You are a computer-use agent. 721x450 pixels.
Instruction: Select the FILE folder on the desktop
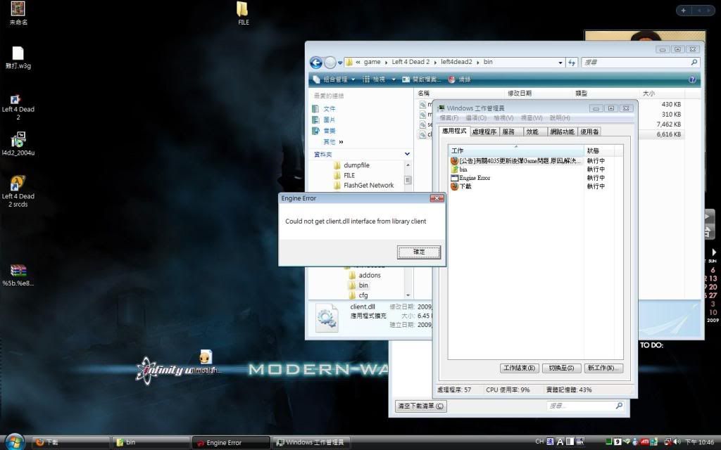[x=243, y=10]
